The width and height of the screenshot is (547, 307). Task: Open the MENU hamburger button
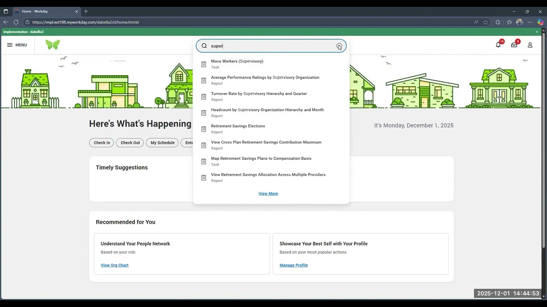tap(17, 45)
